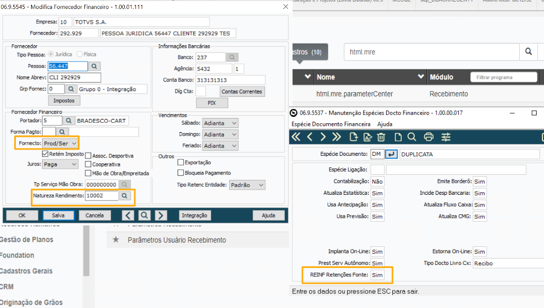The image size is (544, 308).
Task: Open the settings sliders icon
Action: pyautogui.click(x=446, y=137)
